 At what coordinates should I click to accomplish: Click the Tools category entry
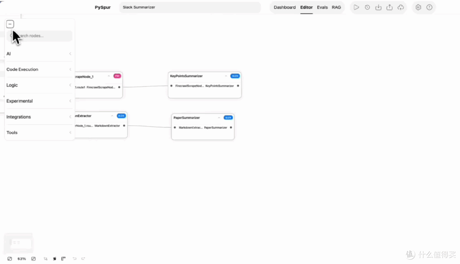coord(39,133)
